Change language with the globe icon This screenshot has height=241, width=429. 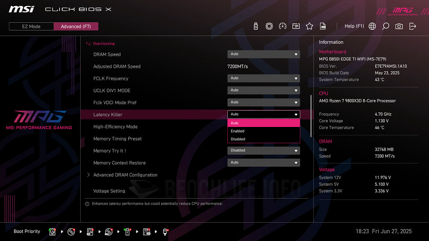372,26
